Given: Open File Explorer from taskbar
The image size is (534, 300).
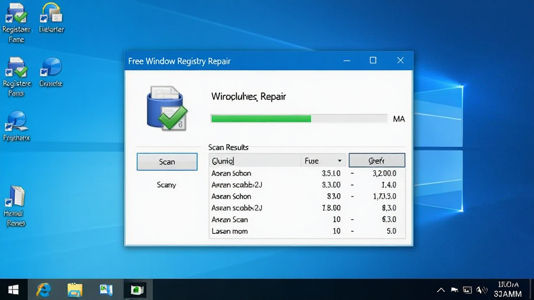Looking at the screenshot, I should (75, 290).
